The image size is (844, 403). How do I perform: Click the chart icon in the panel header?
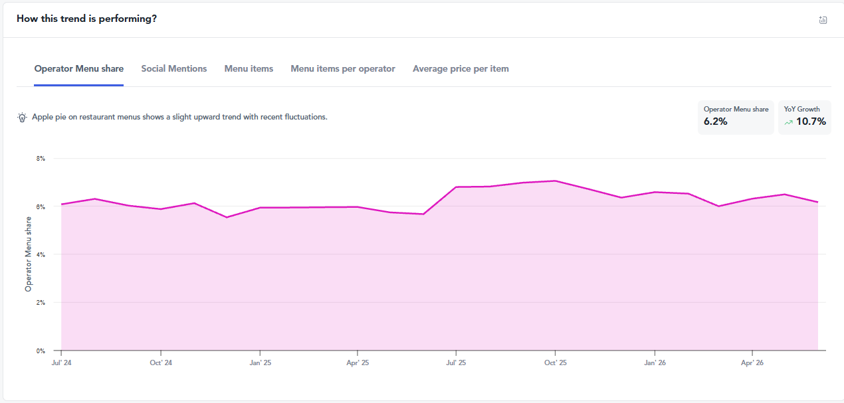823,20
